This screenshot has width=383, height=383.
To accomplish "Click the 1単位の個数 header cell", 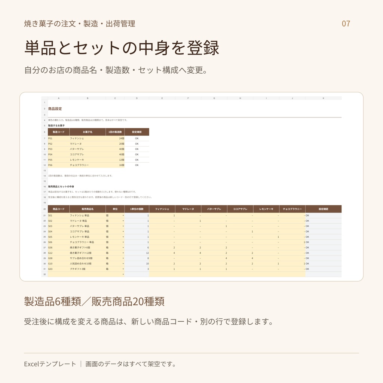I will click(137, 209).
